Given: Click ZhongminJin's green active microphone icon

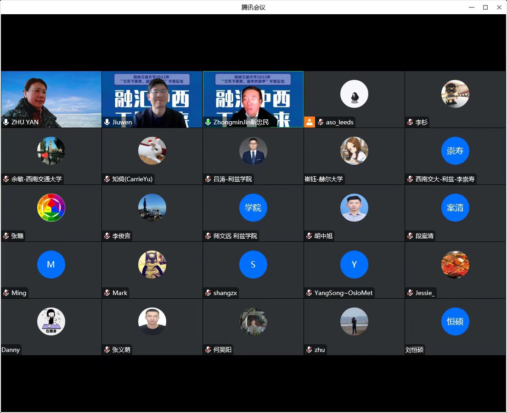Looking at the screenshot, I should point(208,122).
